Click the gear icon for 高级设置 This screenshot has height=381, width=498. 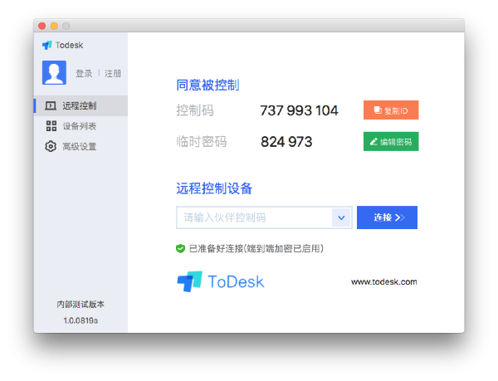51,147
